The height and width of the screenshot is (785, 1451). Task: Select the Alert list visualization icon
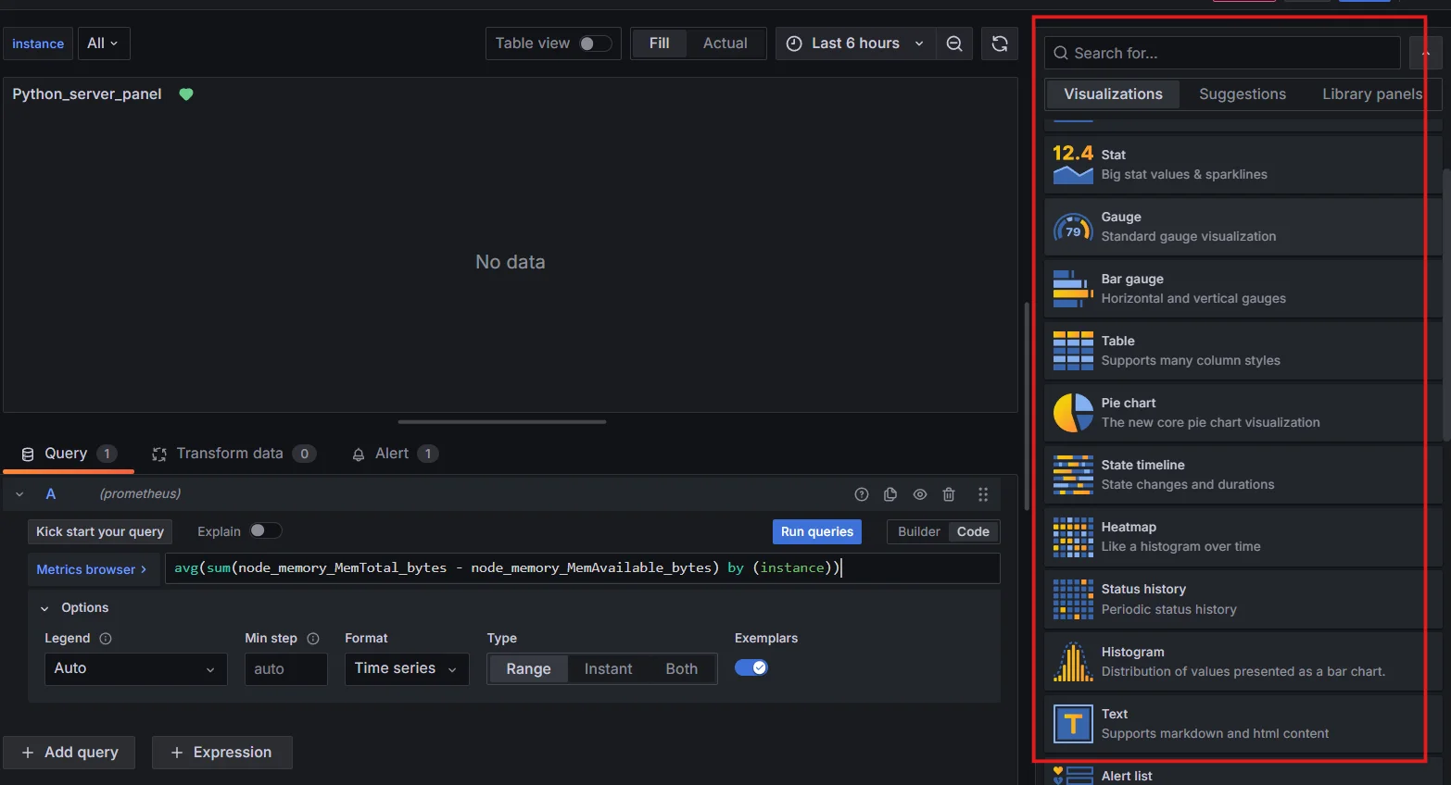point(1073,776)
